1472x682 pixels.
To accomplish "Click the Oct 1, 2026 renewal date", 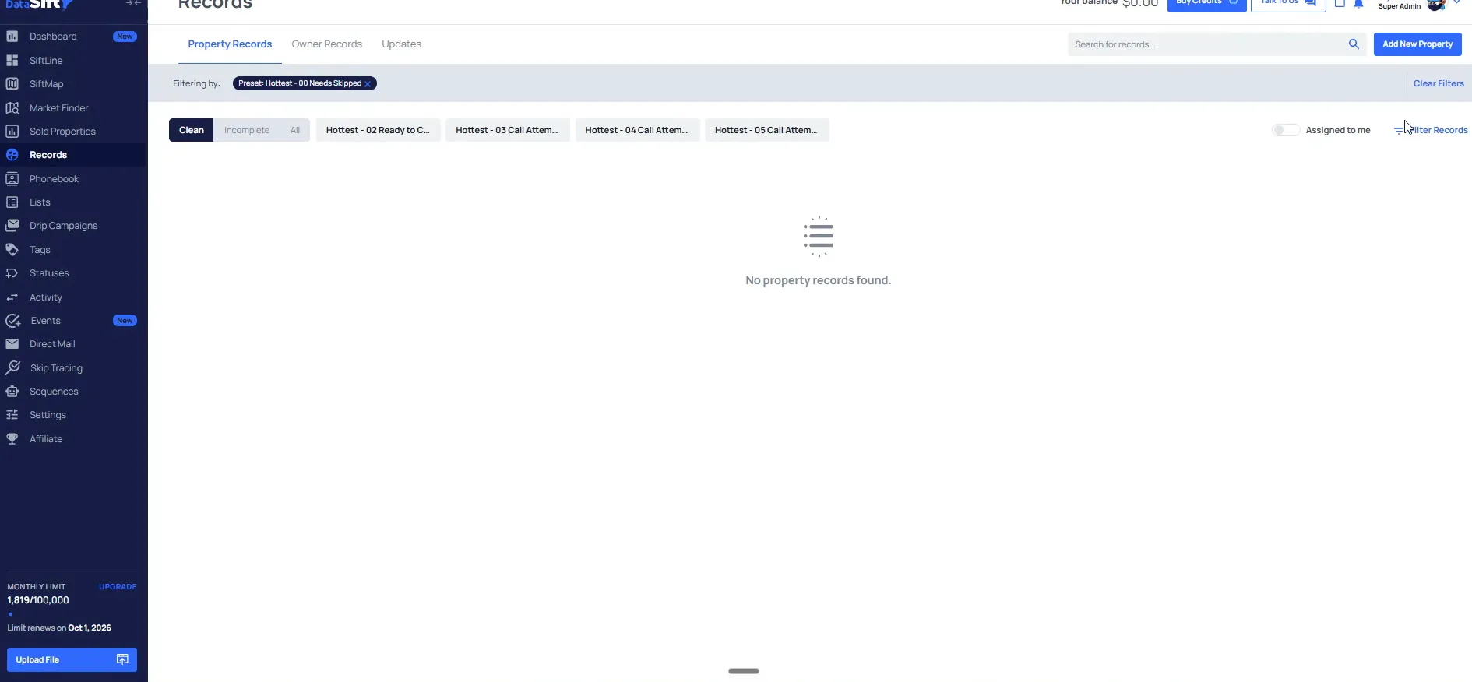I will (90, 628).
